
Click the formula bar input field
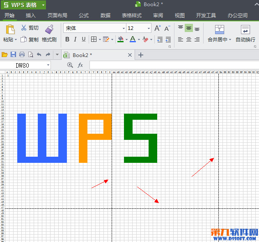pyautogui.click(x=172, y=65)
